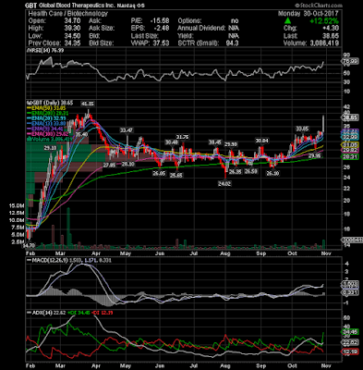Click the final tall candlestick near November

pyautogui.click(x=323, y=124)
